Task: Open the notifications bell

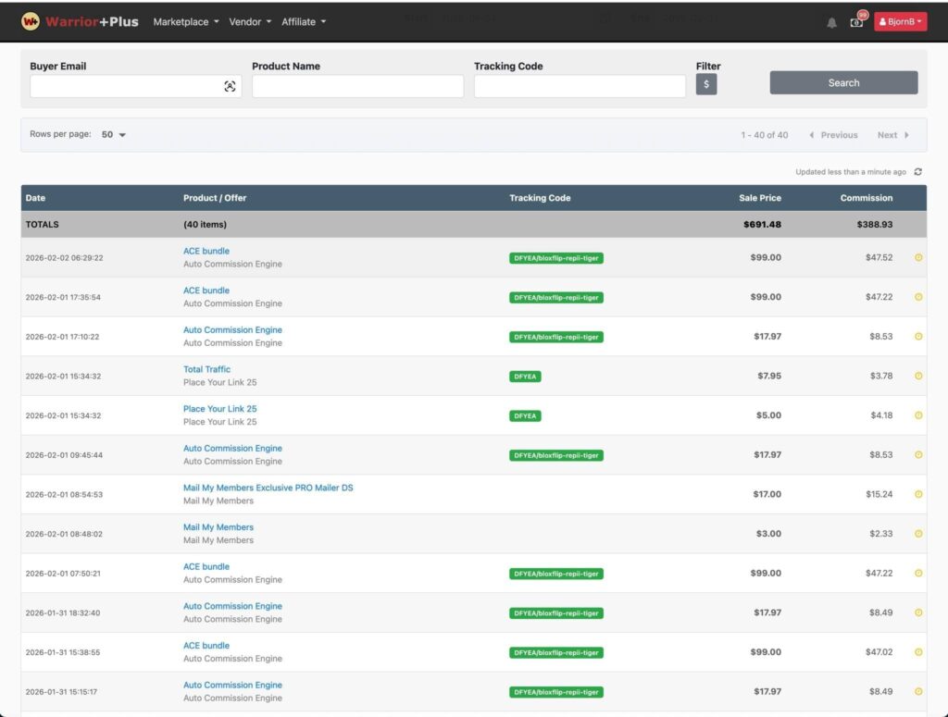Action: click(831, 22)
